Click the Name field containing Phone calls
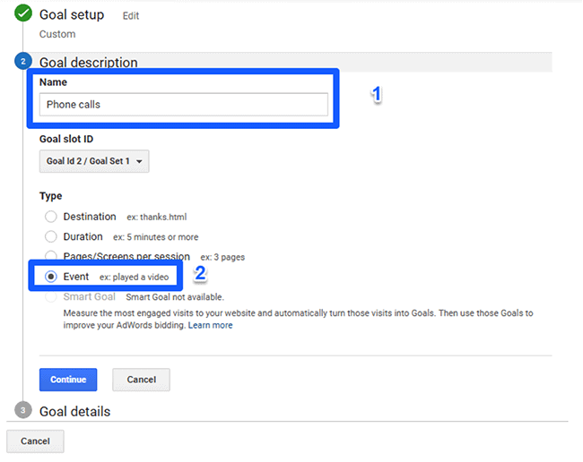 184,105
